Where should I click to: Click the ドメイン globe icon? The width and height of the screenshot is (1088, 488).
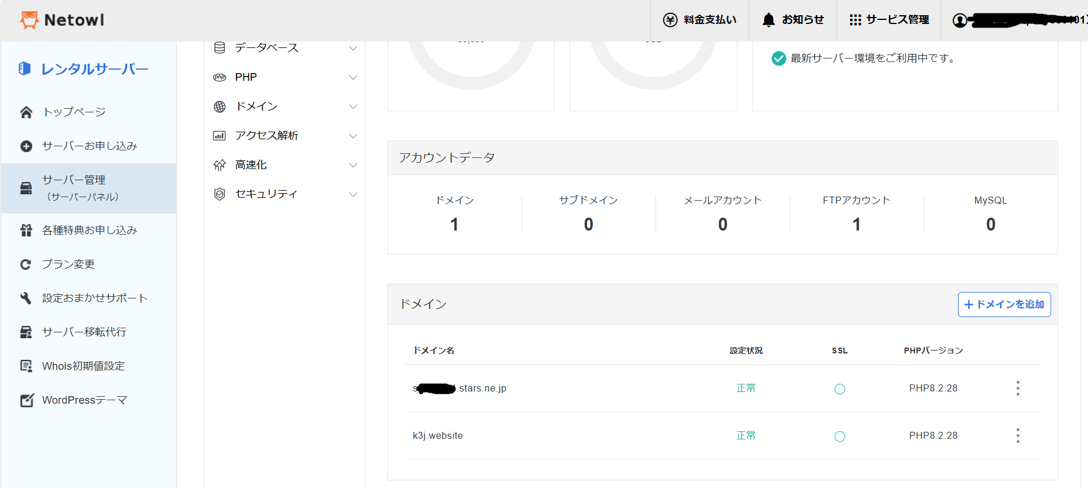click(219, 106)
